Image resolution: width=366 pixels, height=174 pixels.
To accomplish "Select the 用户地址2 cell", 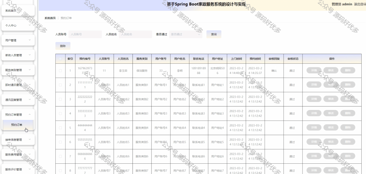I will (x=218, y=99).
